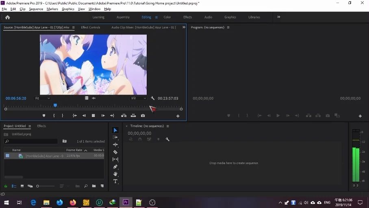Select the Slip tool

click(115, 159)
